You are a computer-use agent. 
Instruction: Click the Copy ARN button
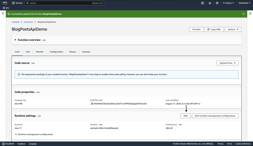click(x=214, y=29)
